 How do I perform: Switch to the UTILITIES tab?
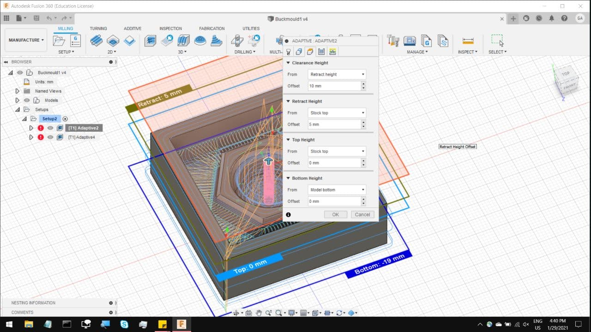coord(251,29)
